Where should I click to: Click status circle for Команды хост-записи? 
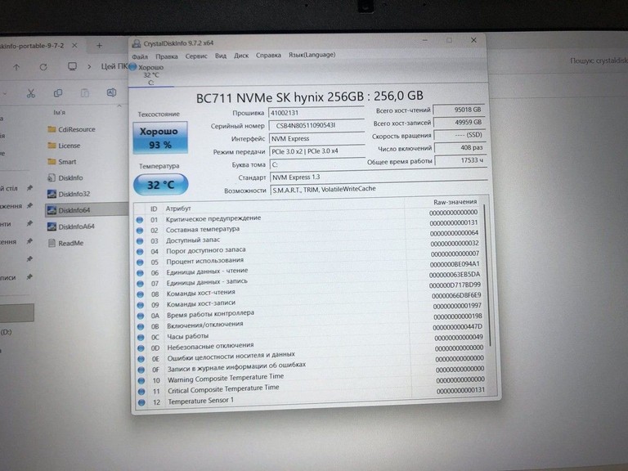(141, 305)
